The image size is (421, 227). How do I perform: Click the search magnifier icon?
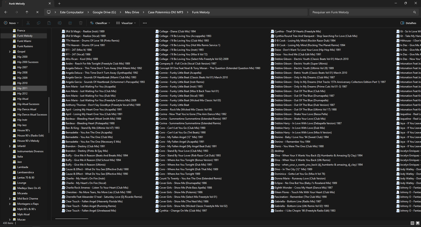click(x=414, y=12)
